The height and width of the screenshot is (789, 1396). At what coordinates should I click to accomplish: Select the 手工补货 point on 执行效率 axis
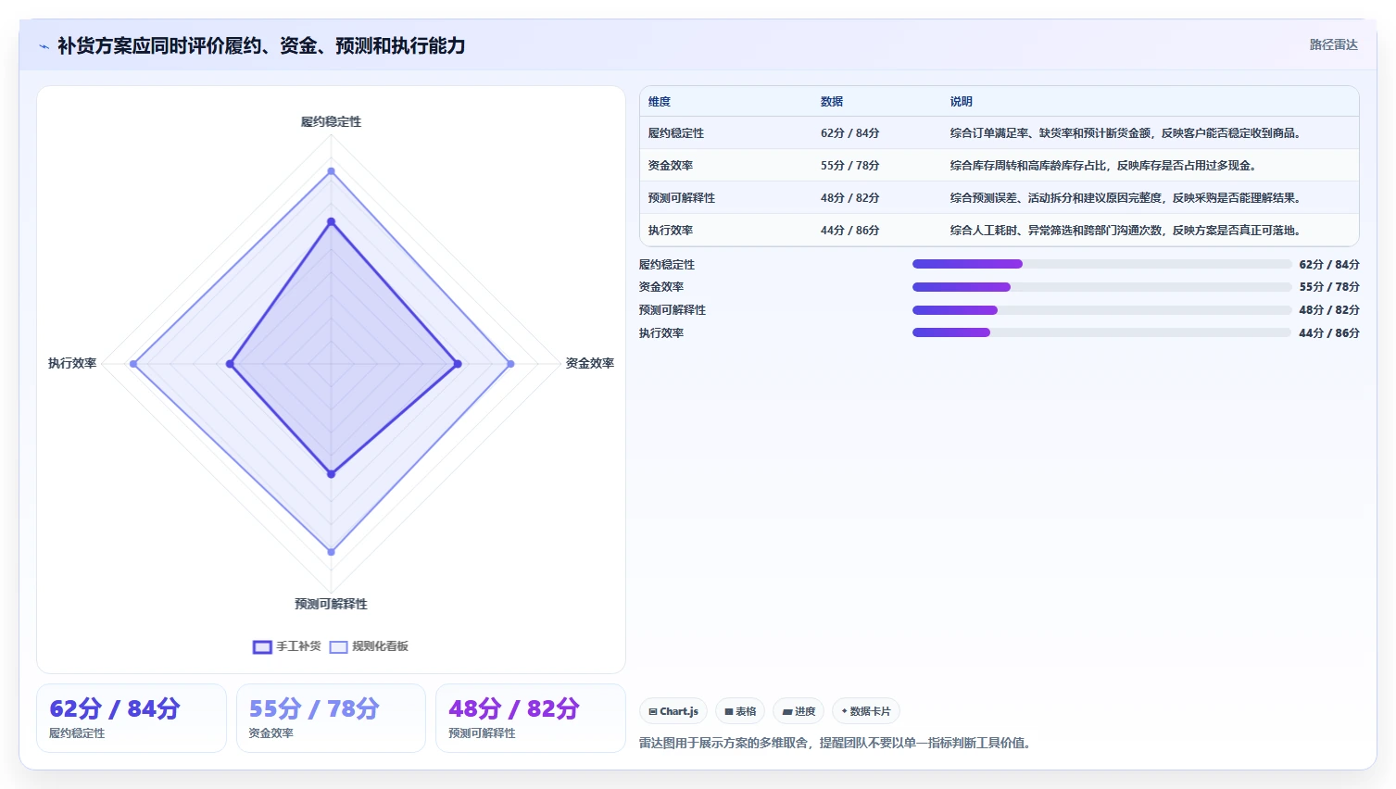pyautogui.click(x=230, y=364)
